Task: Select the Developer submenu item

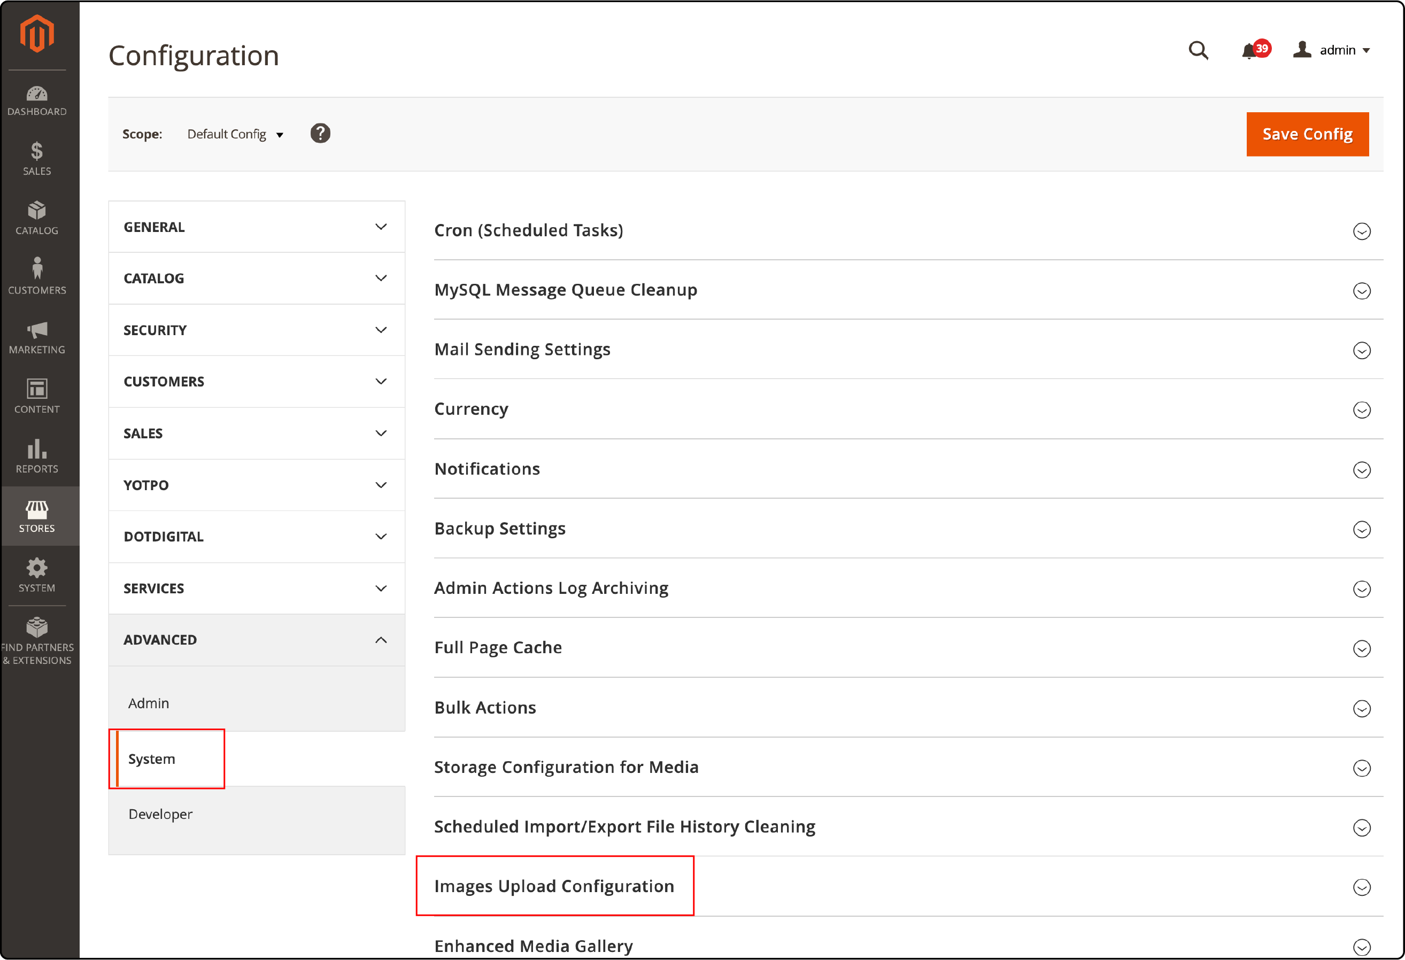Action: pyautogui.click(x=160, y=814)
